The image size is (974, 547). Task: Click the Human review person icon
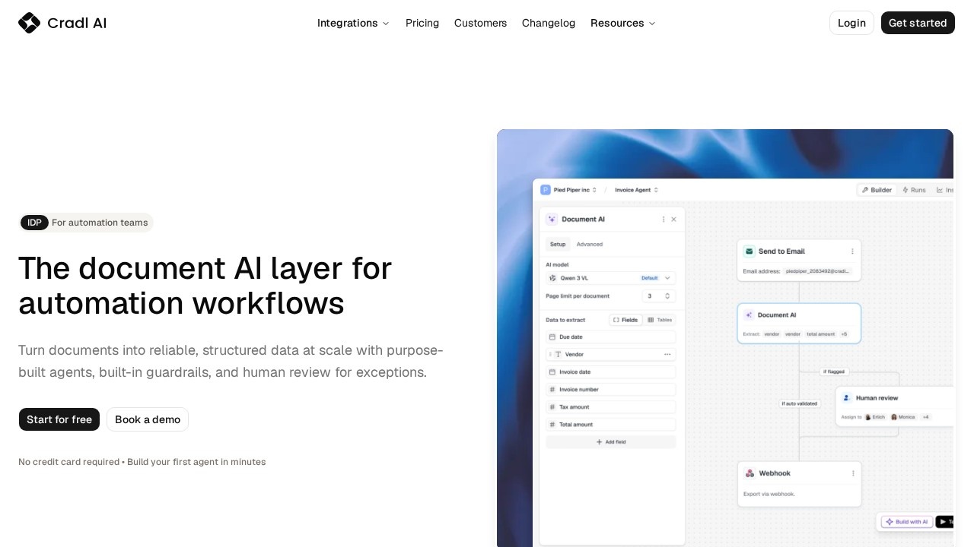847,398
